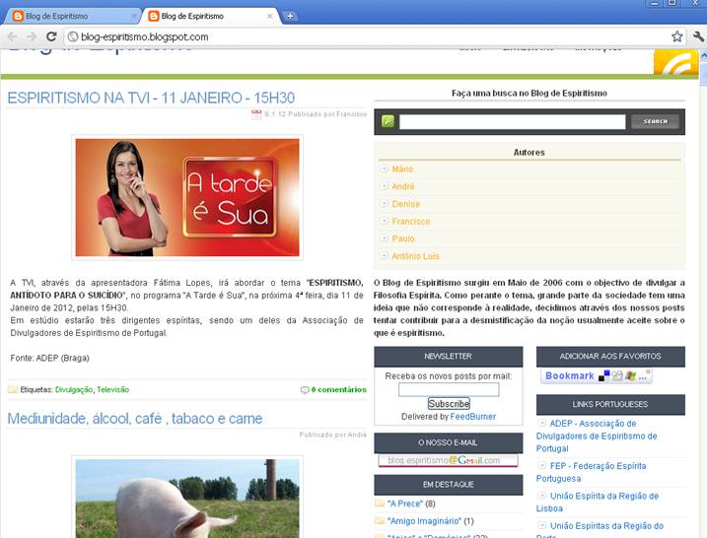Open a new browser tab
The width and height of the screenshot is (707, 538).
(x=290, y=16)
